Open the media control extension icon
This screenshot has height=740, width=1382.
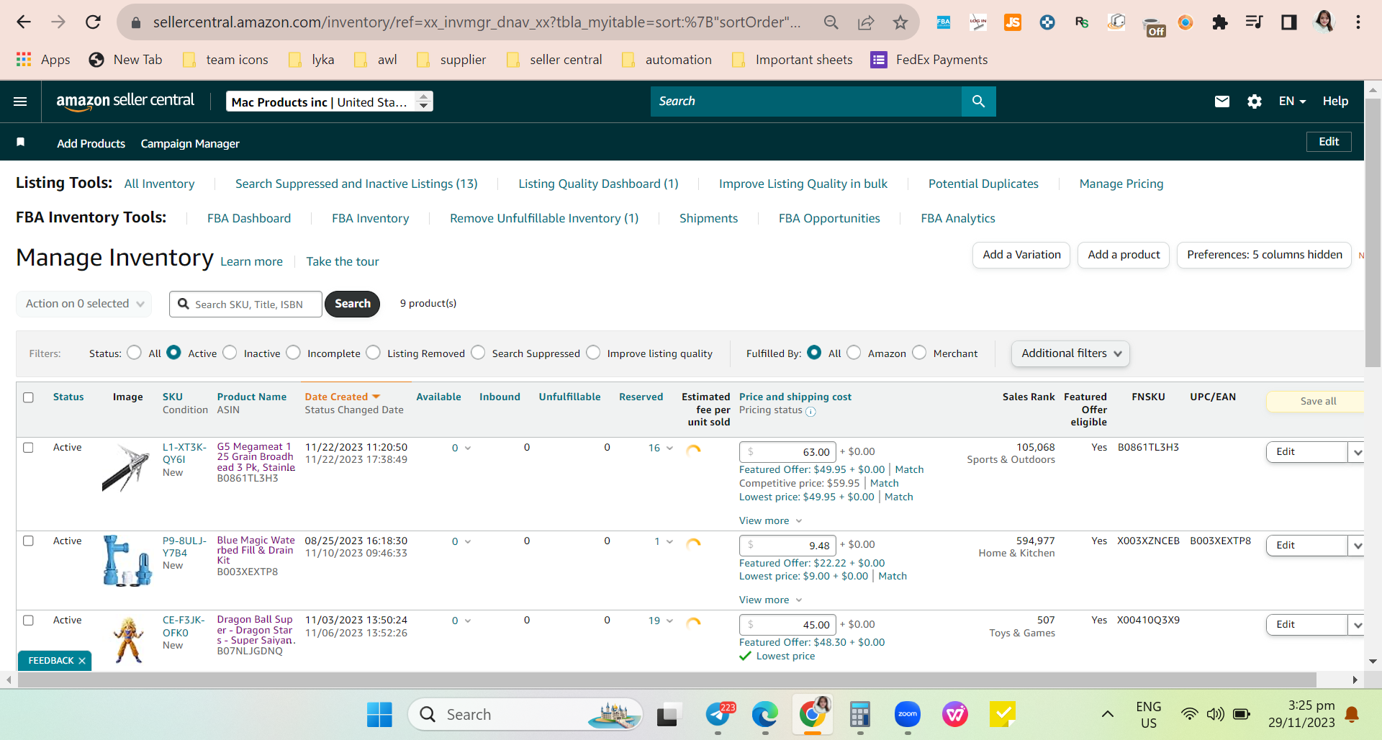pyautogui.click(x=1255, y=22)
